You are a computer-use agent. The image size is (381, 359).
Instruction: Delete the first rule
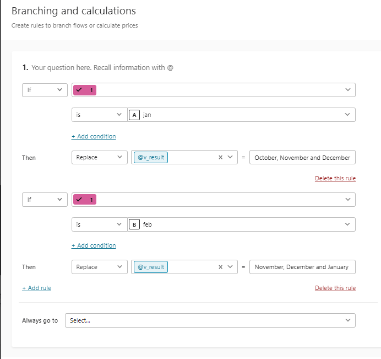[x=335, y=178]
